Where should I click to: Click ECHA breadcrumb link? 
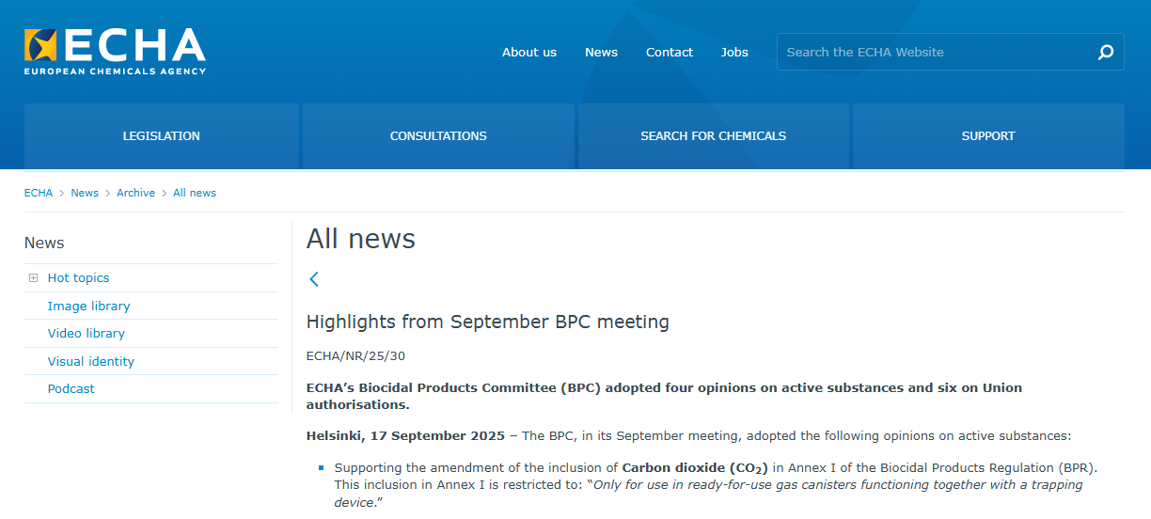click(39, 193)
